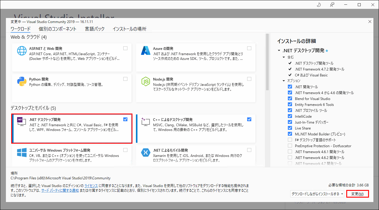This screenshot has height=210, width=379.
Task: Enable .NET Framework 4.6.1 開発ツール option
Action: [x=290, y=152]
